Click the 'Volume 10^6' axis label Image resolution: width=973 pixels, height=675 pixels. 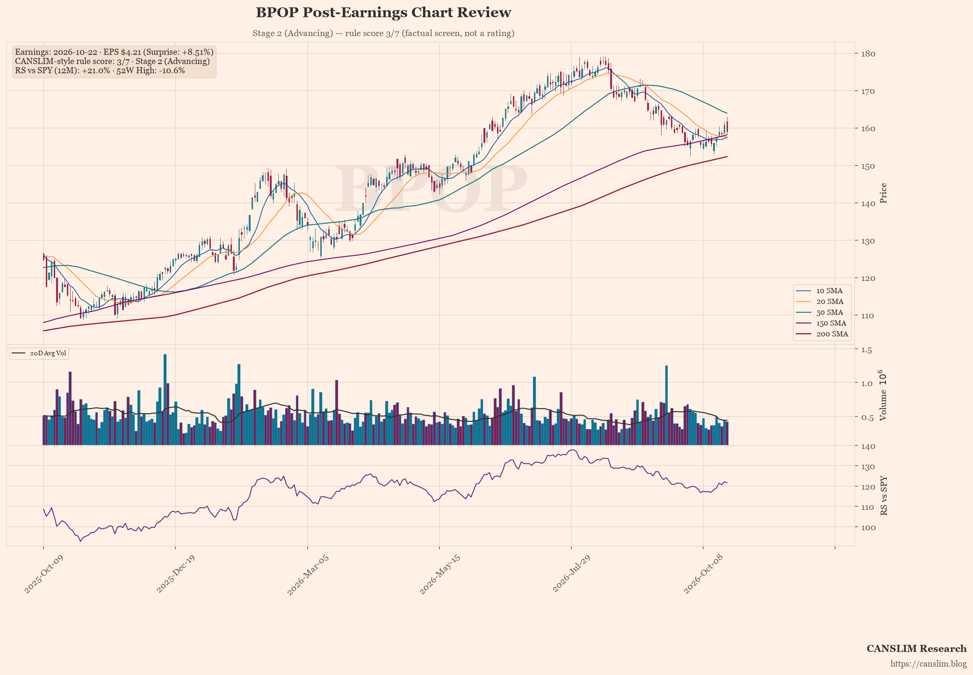click(x=882, y=395)
